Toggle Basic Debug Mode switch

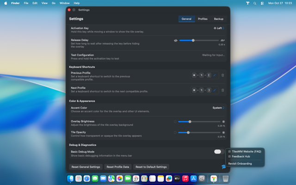click(x=219, y=152)
